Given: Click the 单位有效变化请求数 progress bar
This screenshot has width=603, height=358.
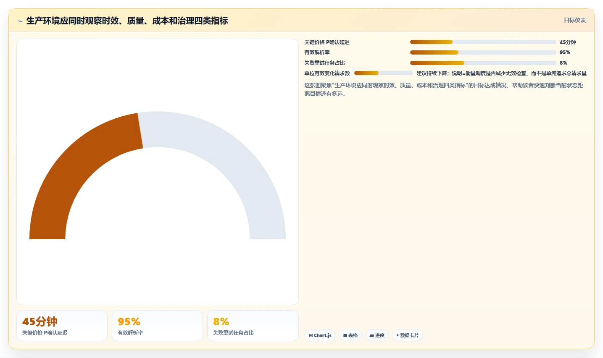Looking at the screenshot, I should [383, 73].
